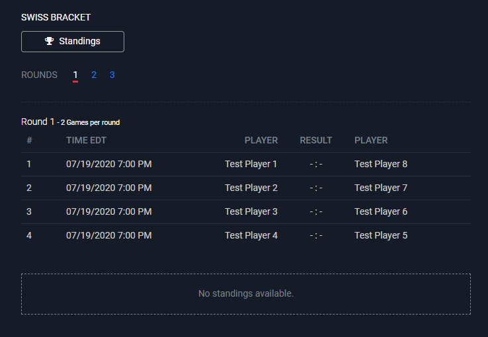Click Test Player 4 name
The width and height of the screenshot is (488, 337).
tap(251, 235)
